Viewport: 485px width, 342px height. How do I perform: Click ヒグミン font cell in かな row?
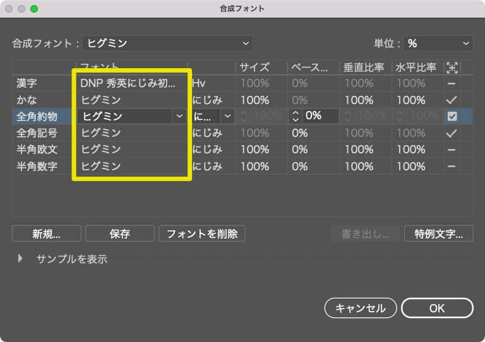[101, 100]
